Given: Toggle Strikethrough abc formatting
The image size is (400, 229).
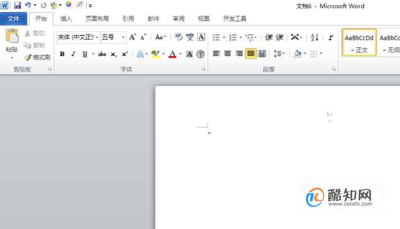Looking at the screenshot, I should point(102,54).
